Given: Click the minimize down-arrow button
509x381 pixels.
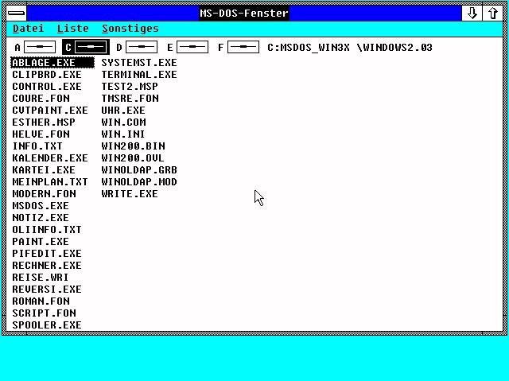Looking at the screenshot, I should click(472, 13).
